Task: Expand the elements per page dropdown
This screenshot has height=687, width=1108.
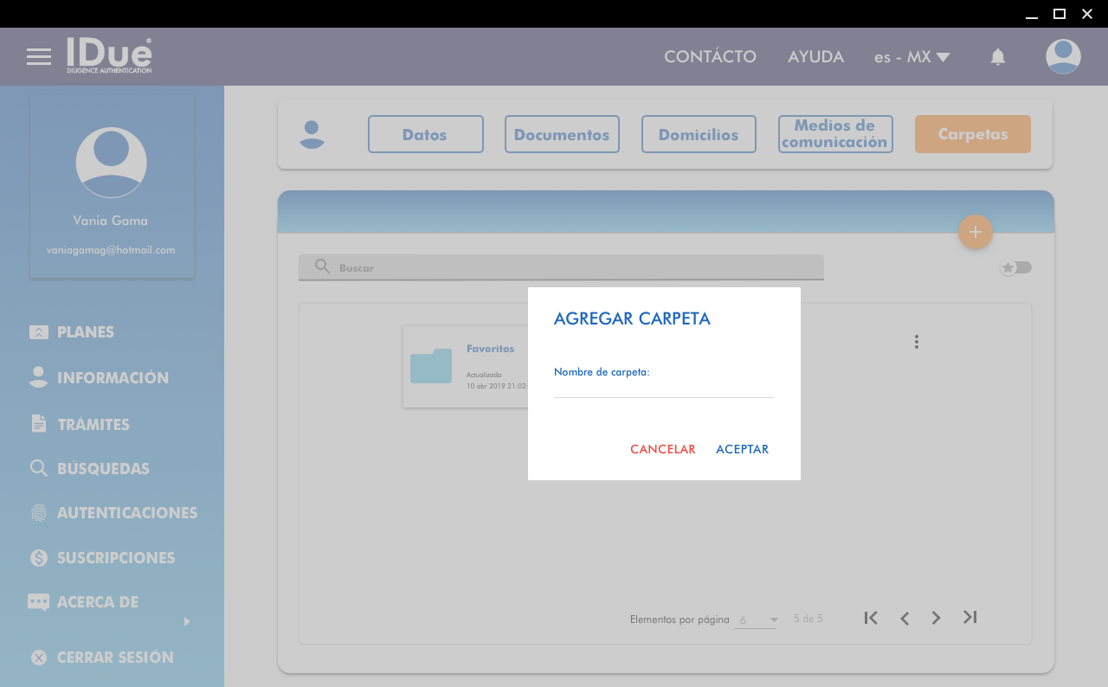Action: click(x=756, y=620)
